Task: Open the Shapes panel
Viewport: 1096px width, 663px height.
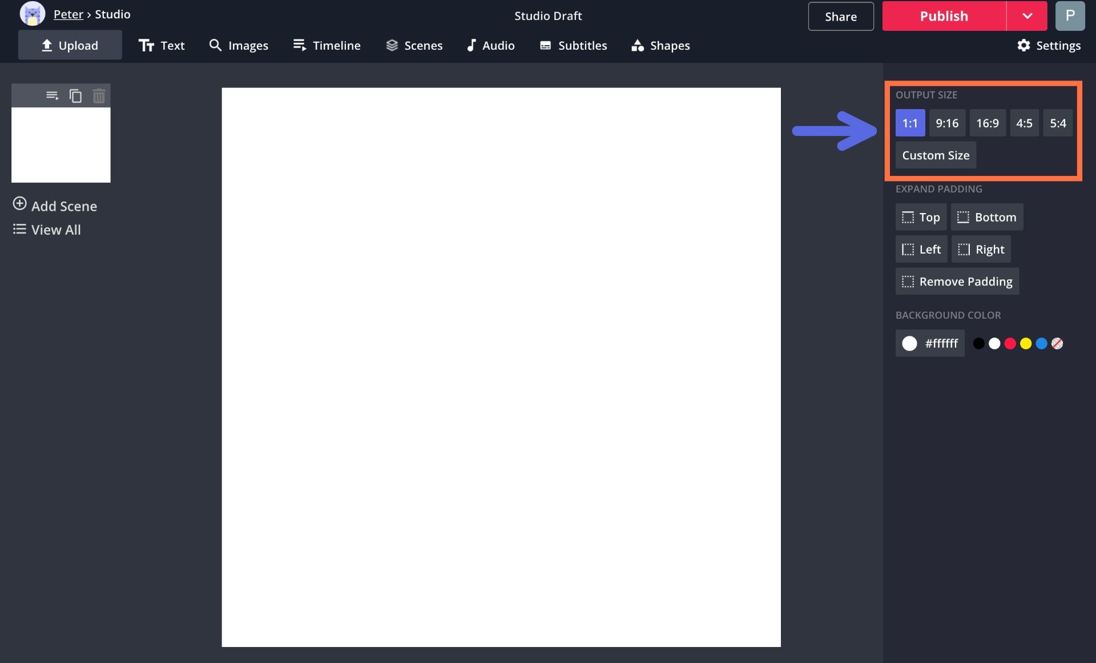Action: pos(660,45)
